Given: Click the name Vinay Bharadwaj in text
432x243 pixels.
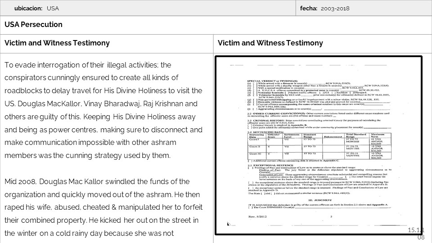Looking at the screenshot, I should (x=106, y=104).
